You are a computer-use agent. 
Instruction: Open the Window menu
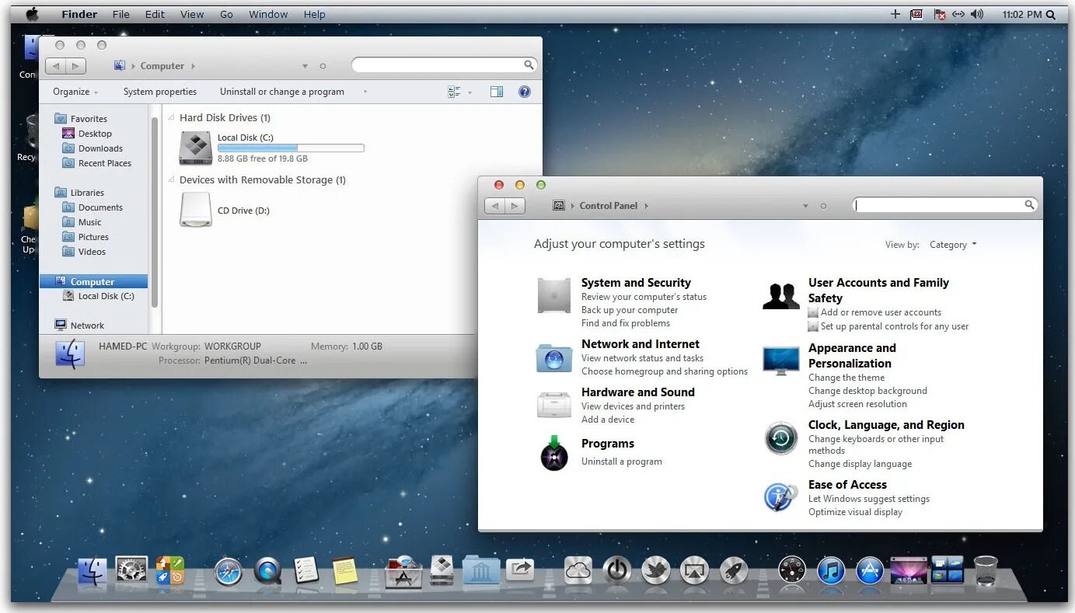pos(268,14)
